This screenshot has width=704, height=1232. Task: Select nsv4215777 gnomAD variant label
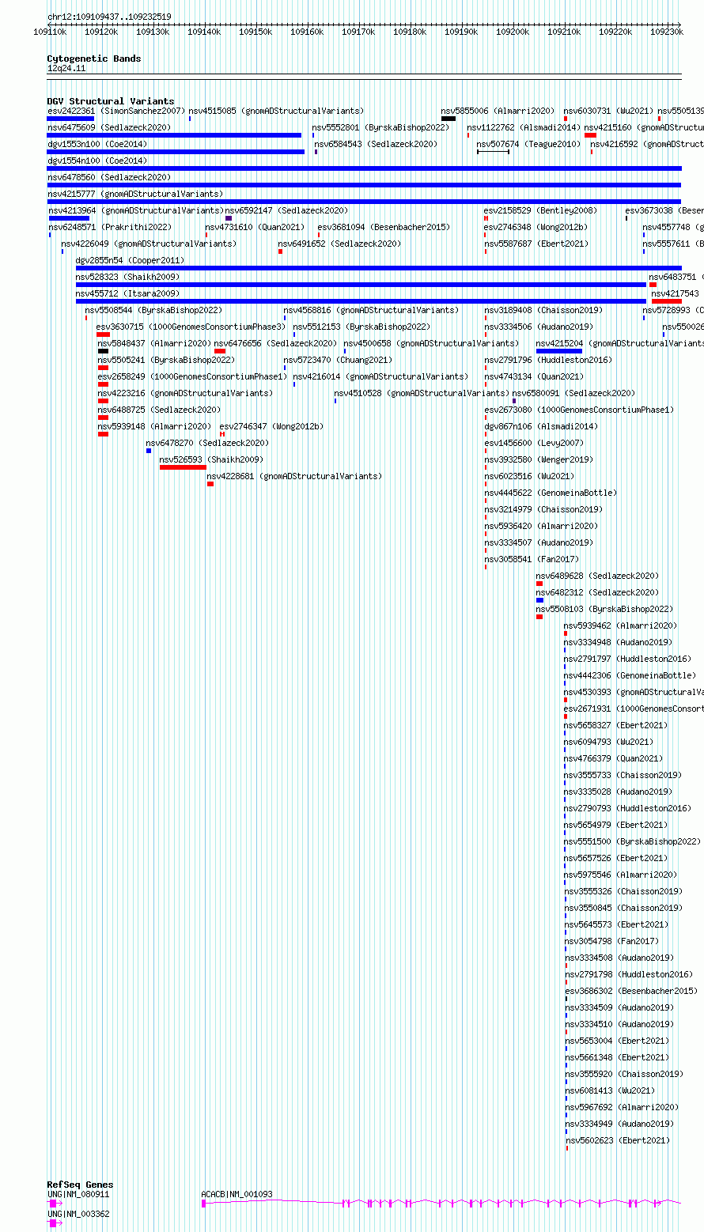[x=135, y=194]
